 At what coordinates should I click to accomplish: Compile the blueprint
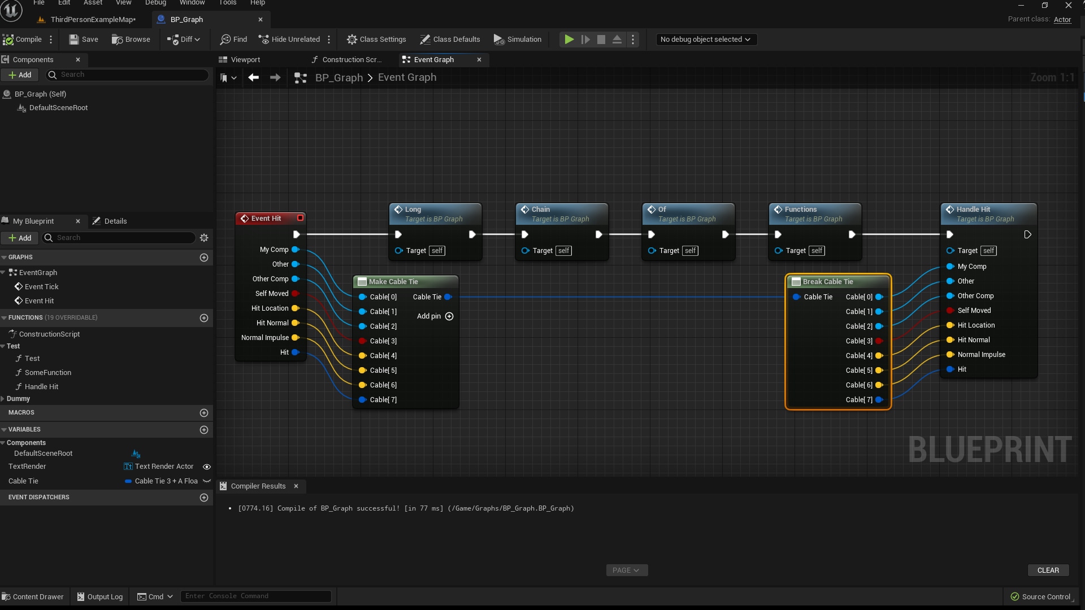click(x=23, y=40)
